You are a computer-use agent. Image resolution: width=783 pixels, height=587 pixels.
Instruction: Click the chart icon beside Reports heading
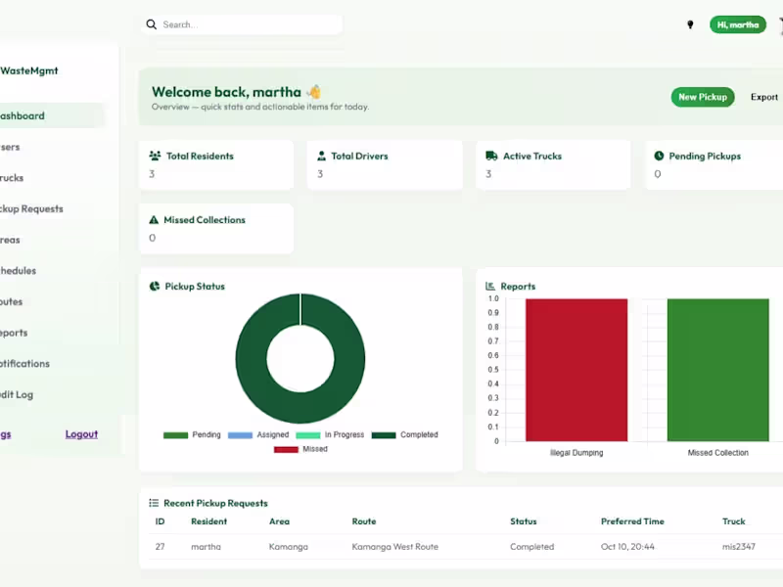point(489,286)
